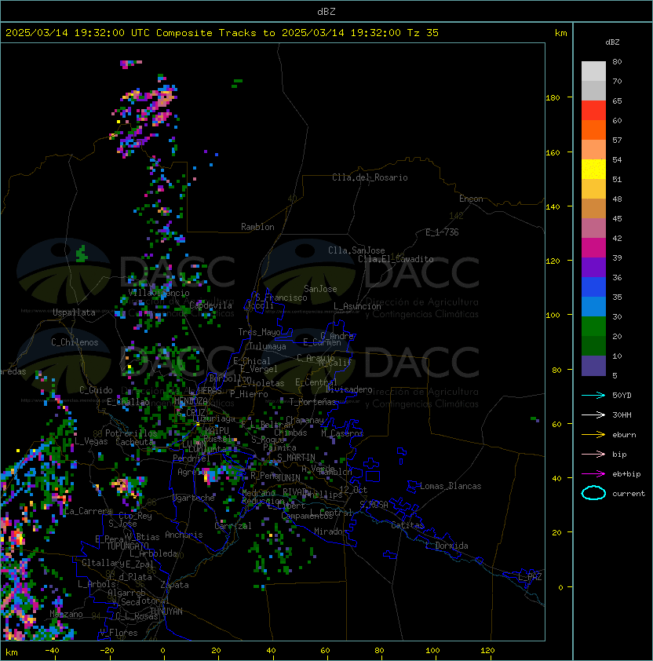This screenshot has width=653, height=661.
Task: Click the 'C_Guido' map label
Action: pos(96,390)
